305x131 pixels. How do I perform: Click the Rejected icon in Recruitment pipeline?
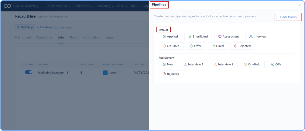(x=164, y=74)
